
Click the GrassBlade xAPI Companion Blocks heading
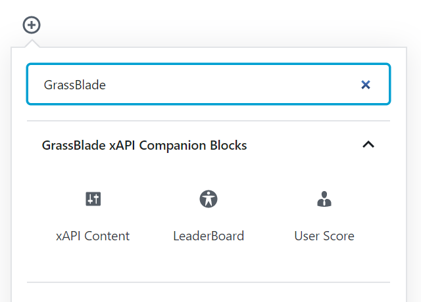(144, 146)
